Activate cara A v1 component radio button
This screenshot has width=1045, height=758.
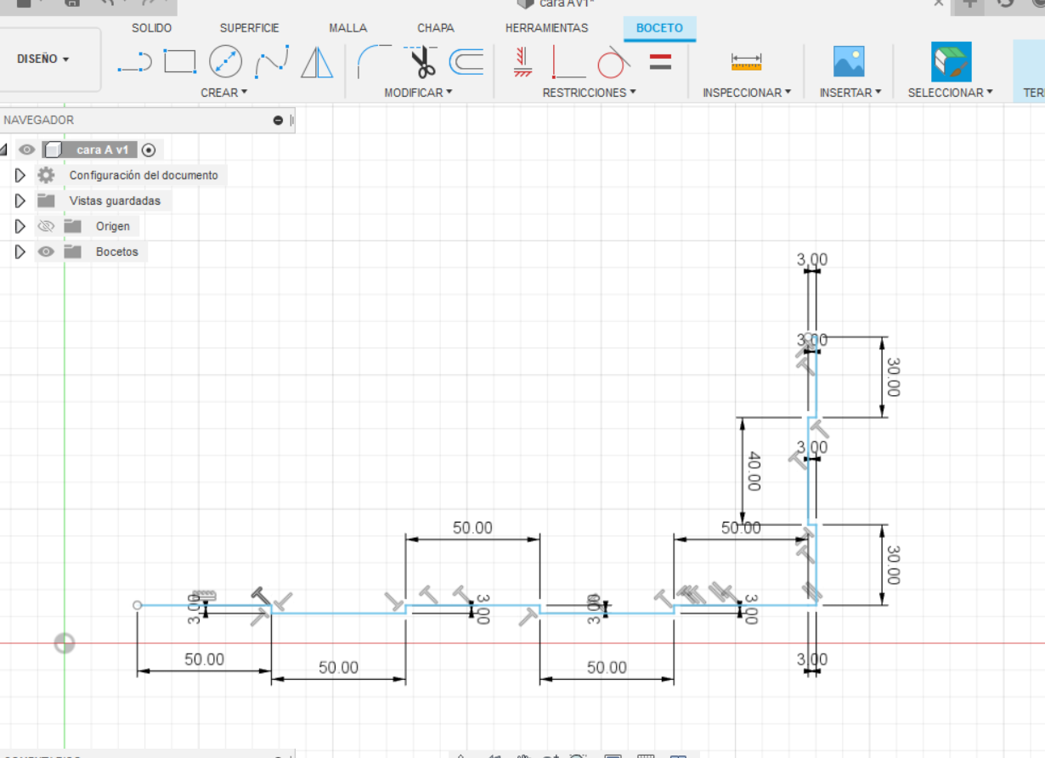[x=149, y=150]
